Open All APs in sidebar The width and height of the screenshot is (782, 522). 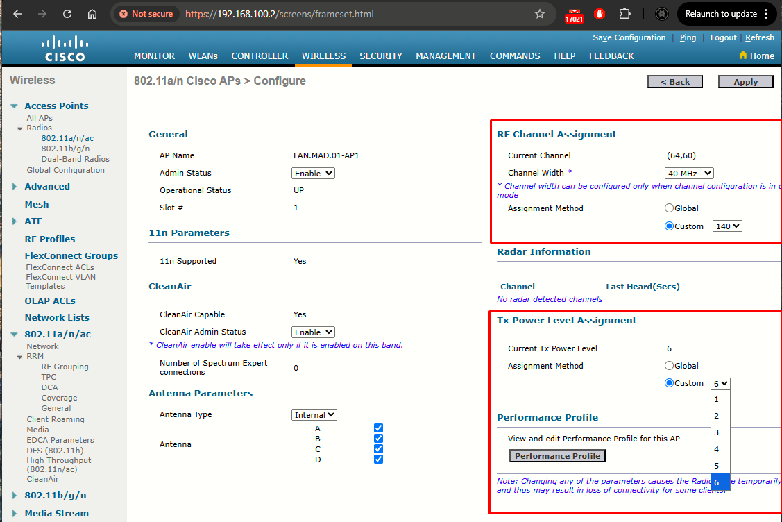[40, 118]
